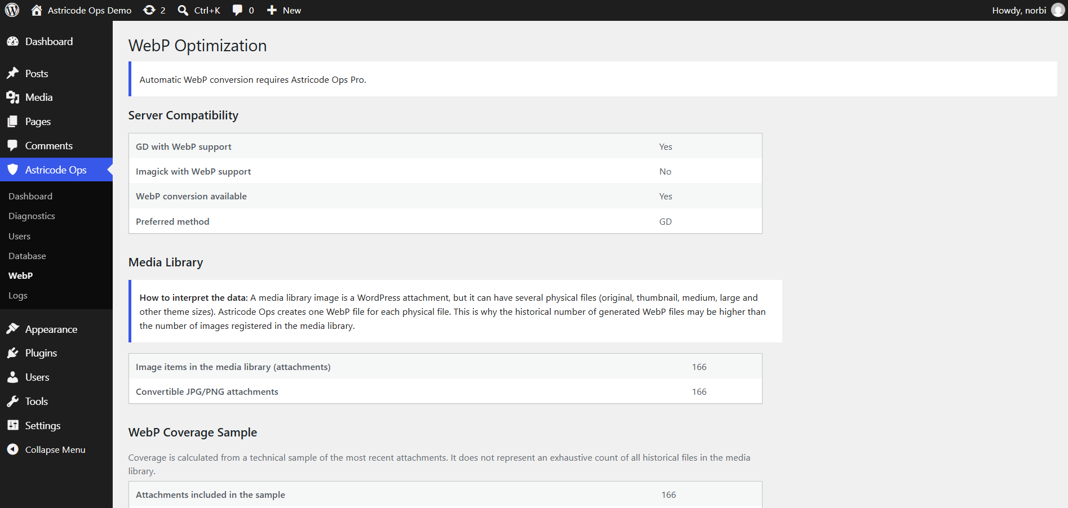Open Ctrl+K search magnifier icon
Image resolution: width=1068 pixels, height=508 pixels.
tap(183, 10)
